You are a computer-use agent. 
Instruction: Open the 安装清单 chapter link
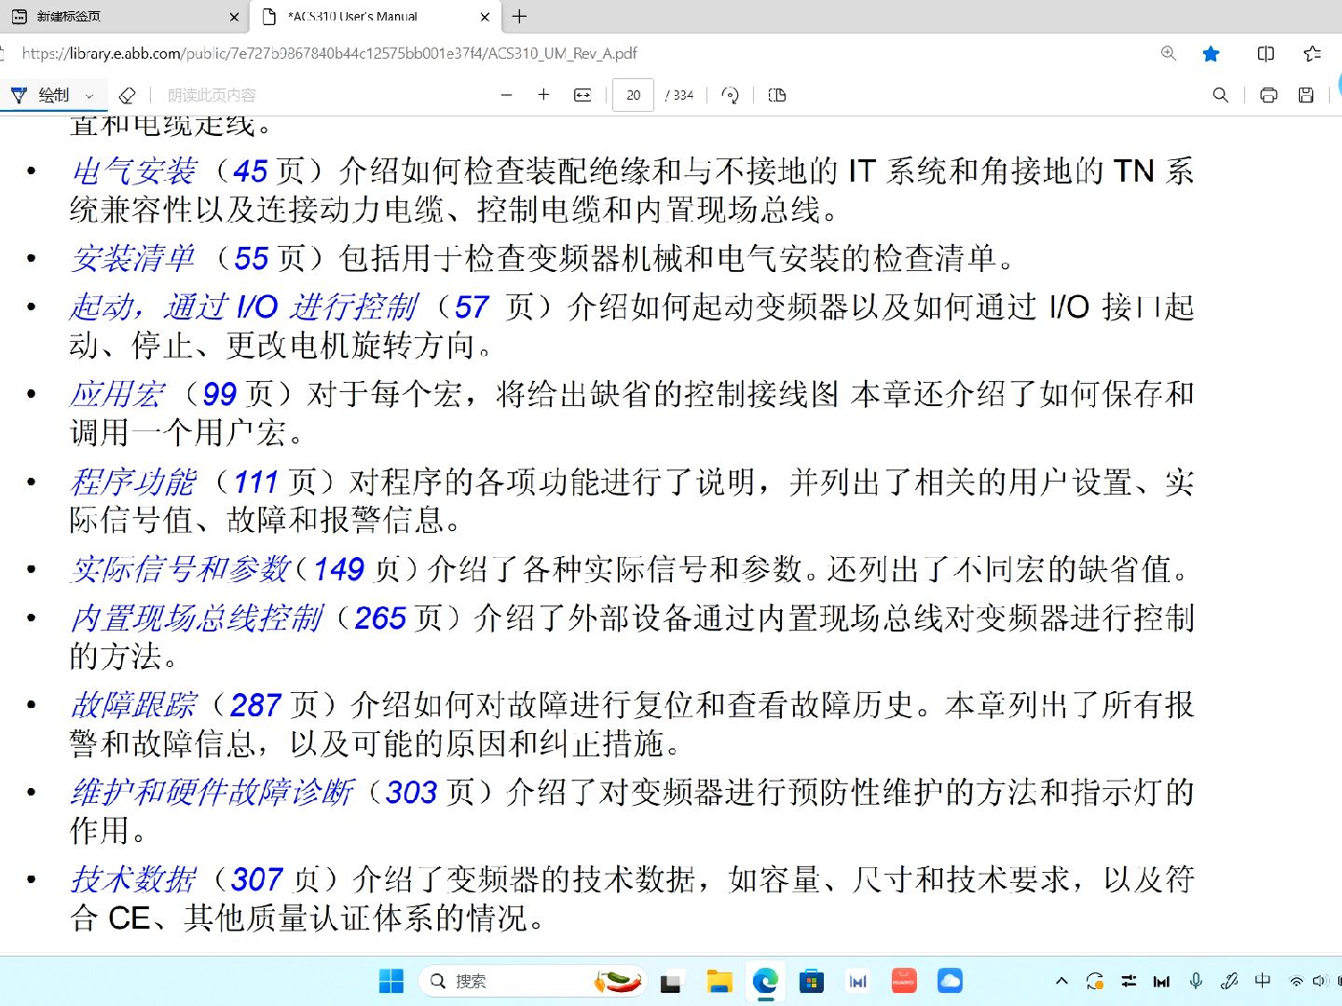[x=133, y=258]
